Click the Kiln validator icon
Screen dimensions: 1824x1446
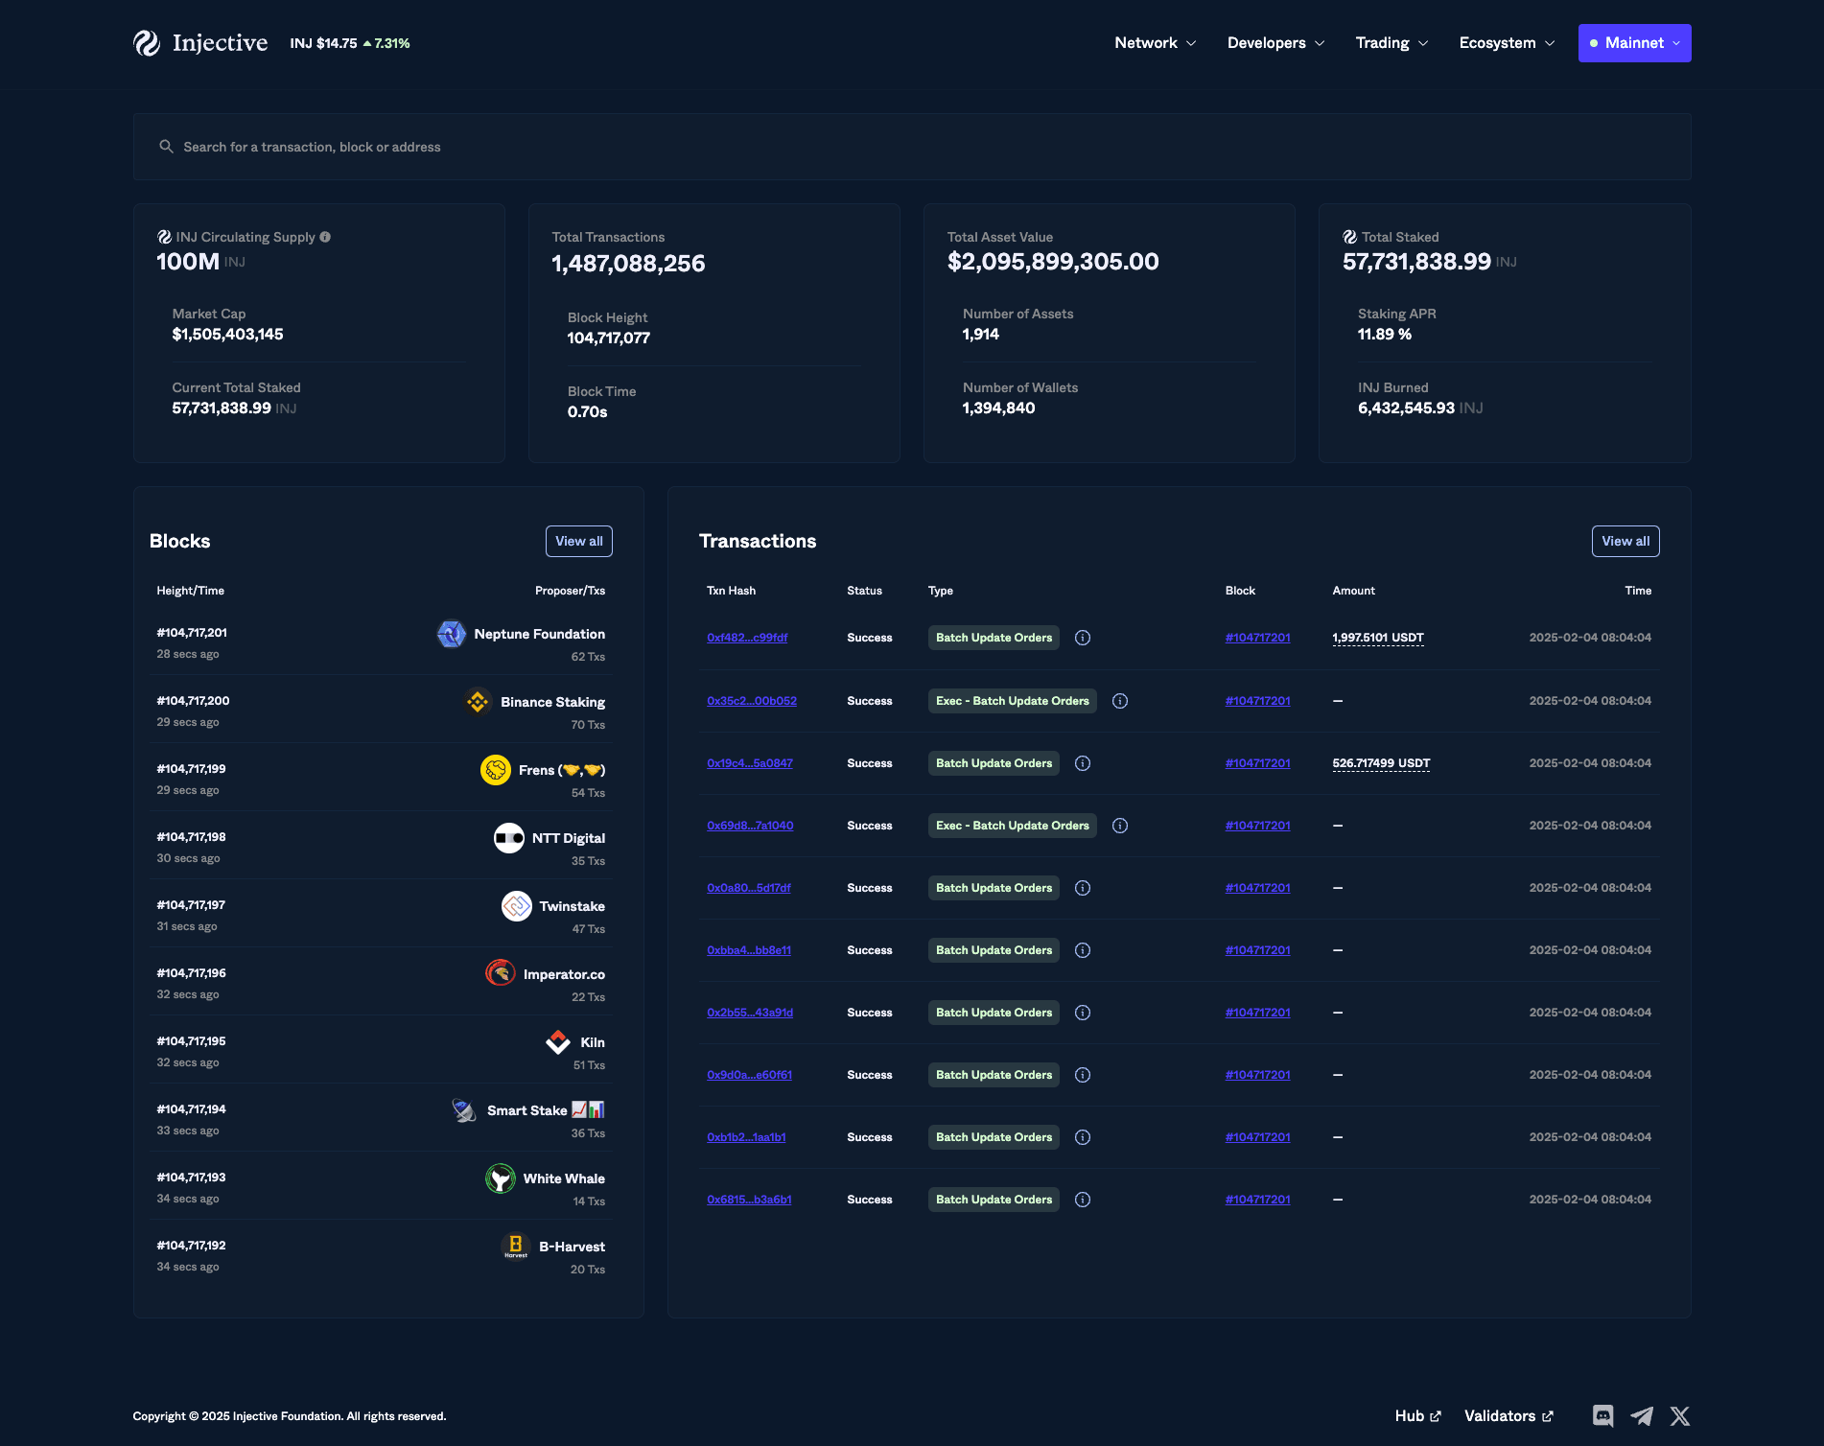click(558, 1042)
